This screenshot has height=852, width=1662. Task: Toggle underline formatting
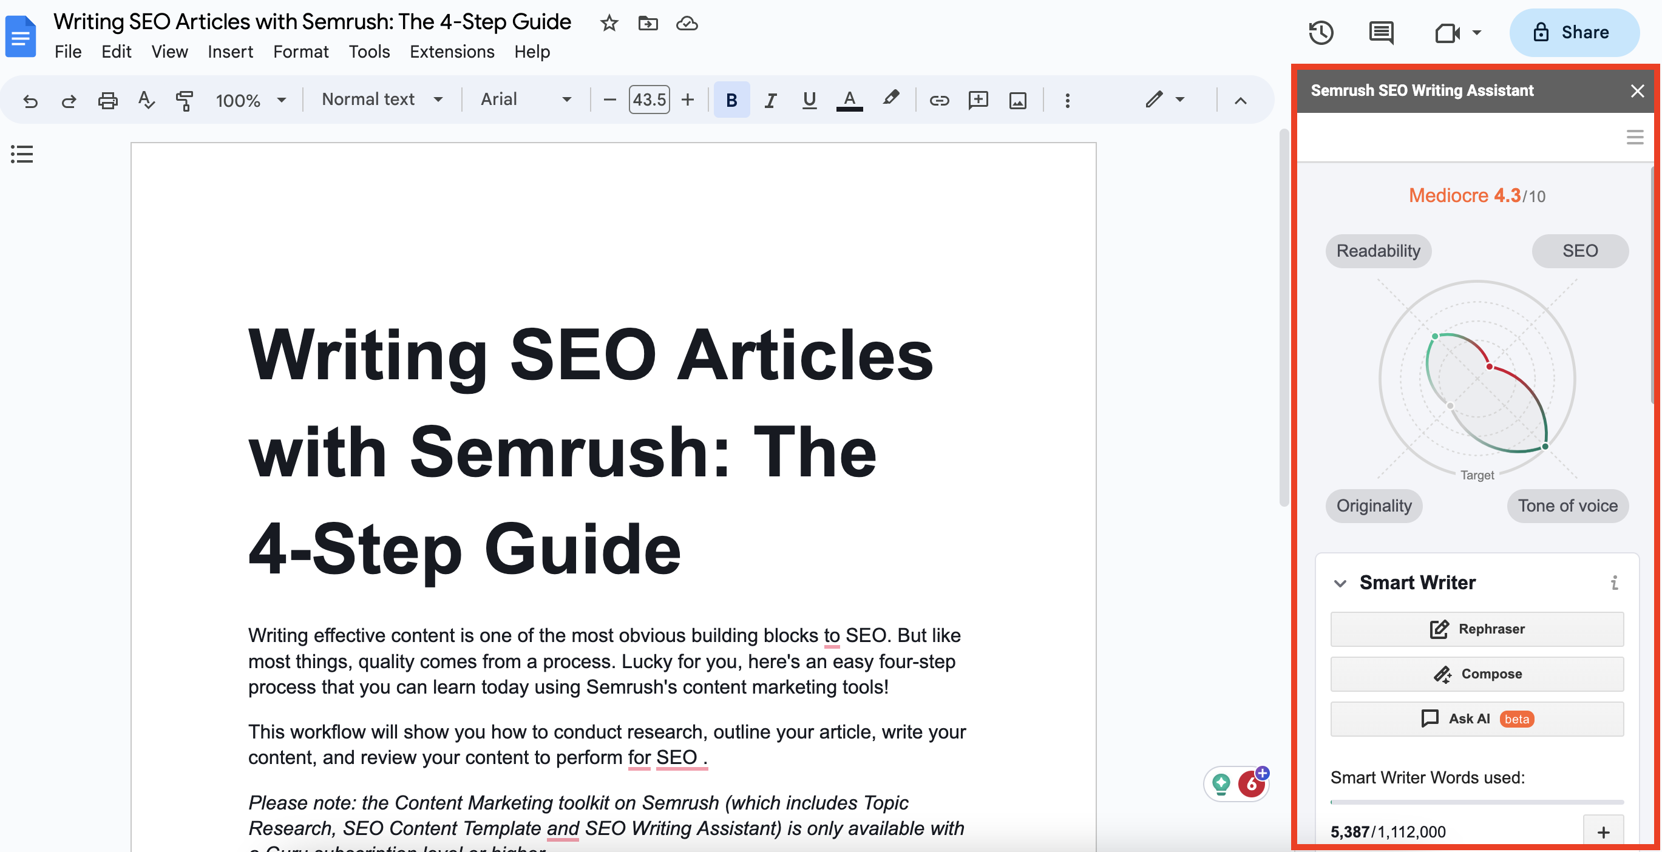(809, 100)
